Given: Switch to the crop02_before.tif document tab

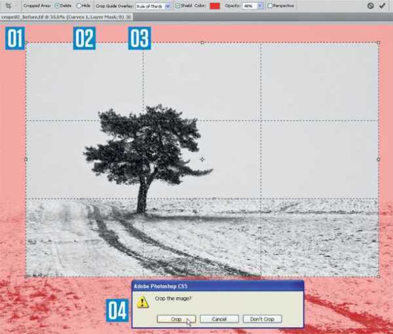Looking at the screenshot, I should click(64, 16).
